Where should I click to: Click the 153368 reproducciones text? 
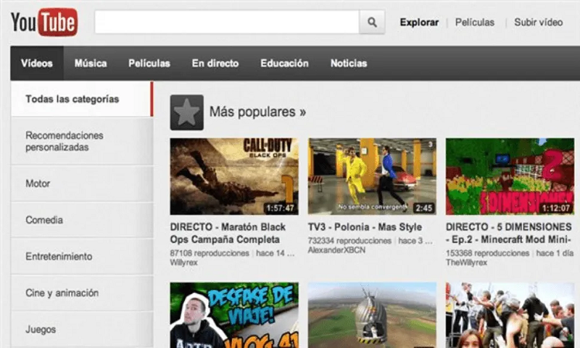click(x=487, y=254)
